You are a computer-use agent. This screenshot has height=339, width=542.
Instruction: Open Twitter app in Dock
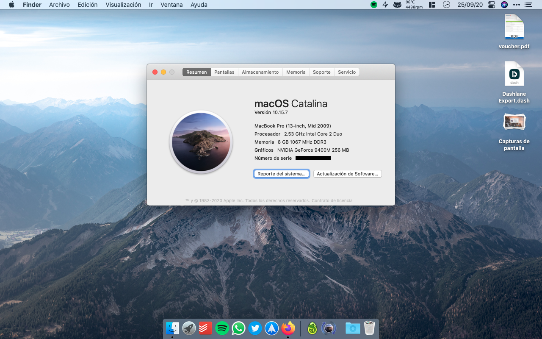[255, 328]
